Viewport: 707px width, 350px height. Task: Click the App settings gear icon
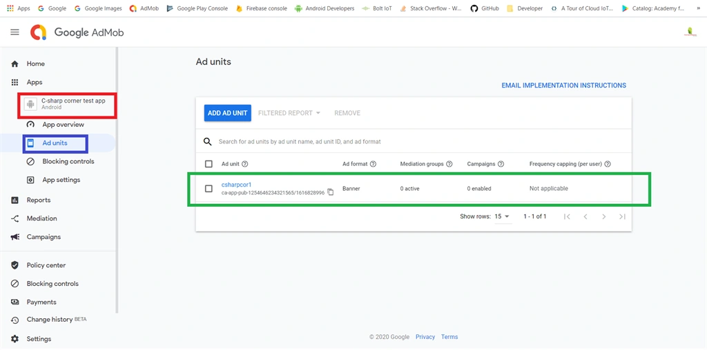pyautogui.click(x=30, y=180)
